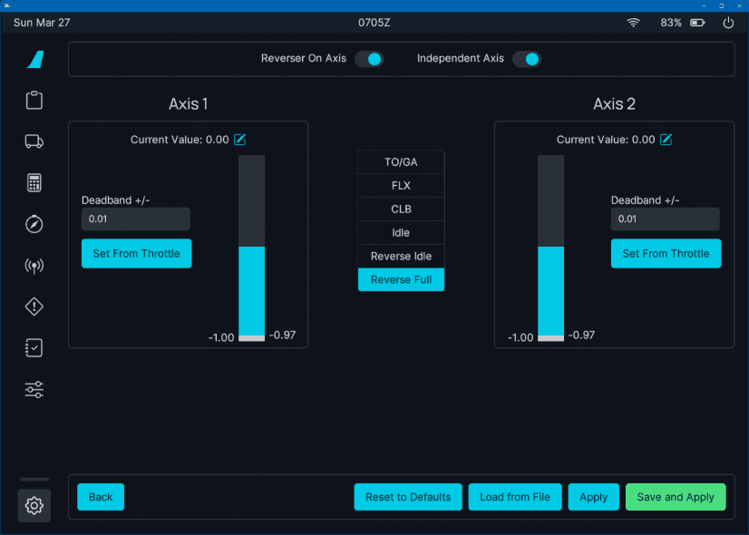Select the TO/GA detent tab
749x535 pixels.
(401, 162)
